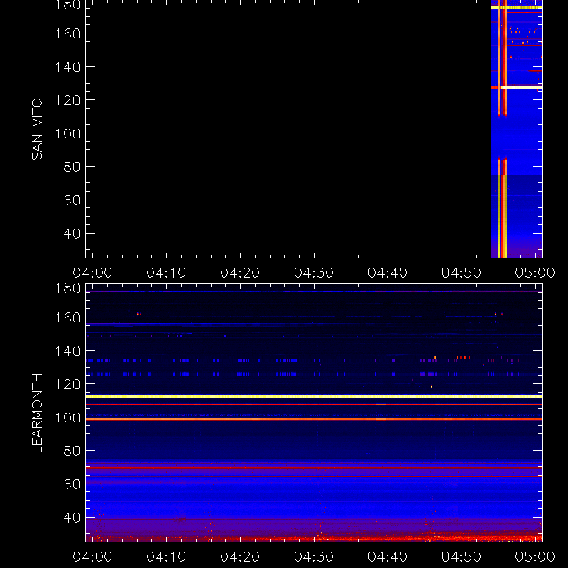Click 04:30 time label under SAN VITO plot
This screenshot has width=568, height=568.
(x=314, y=273)
